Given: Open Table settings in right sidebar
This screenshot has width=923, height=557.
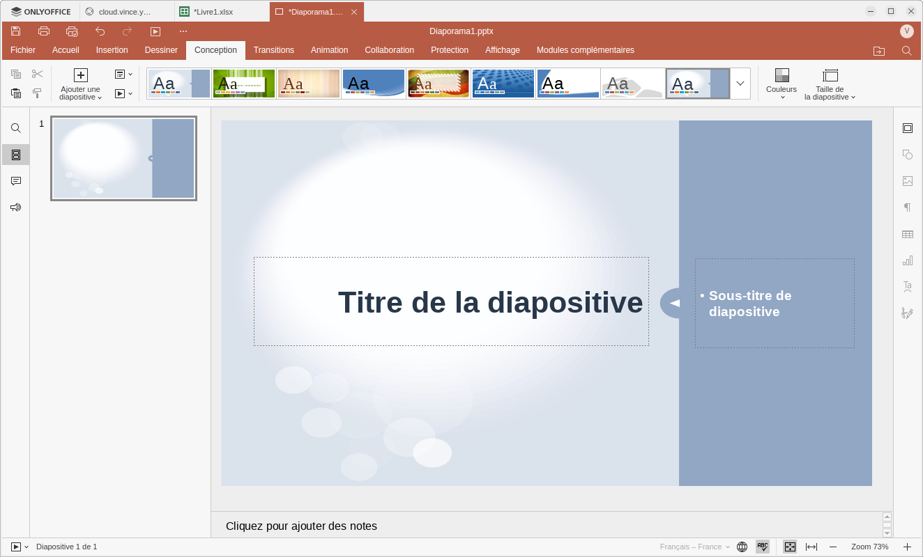Looking at the screenshot, I should point(908,235).
